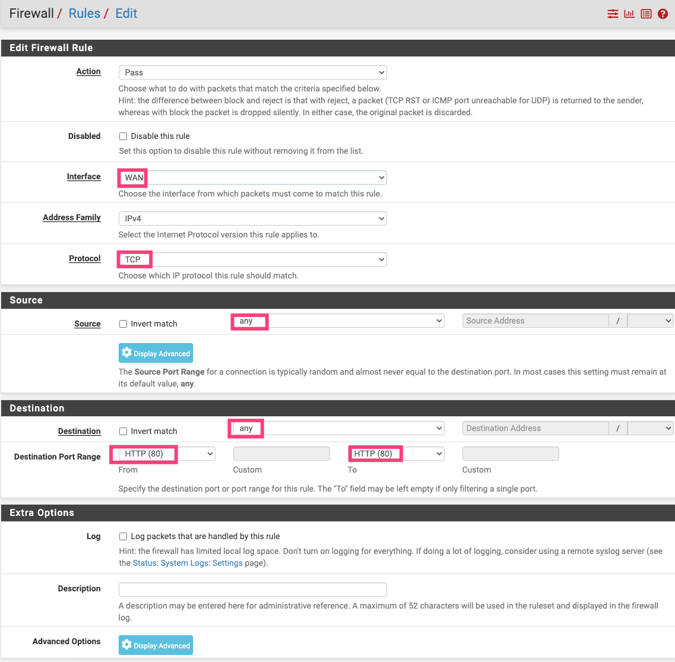Screen dimensions: 675x662
Task: Click gear icon for Advanced Options
Action: tap(126, 645)
